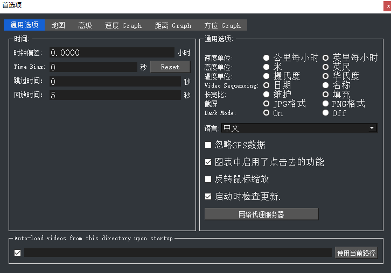Select PNG格式 for screenshots

[x=344, y=104]
